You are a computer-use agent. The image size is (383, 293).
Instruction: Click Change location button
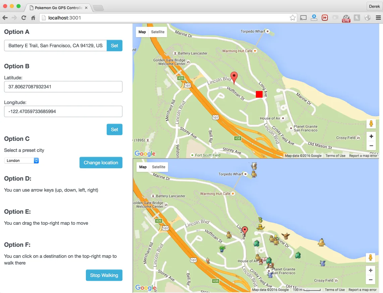pyautogui.click(x=101, y=163)
